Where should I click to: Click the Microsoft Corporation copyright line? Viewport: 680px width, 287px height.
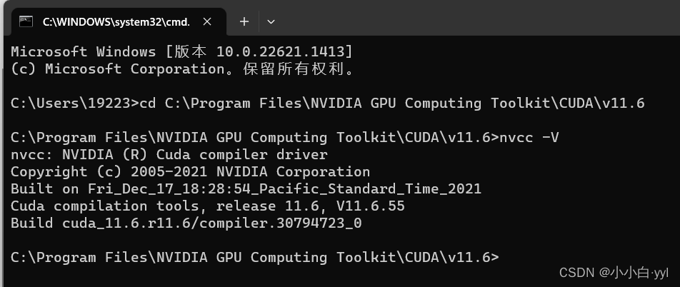point(183,69)
